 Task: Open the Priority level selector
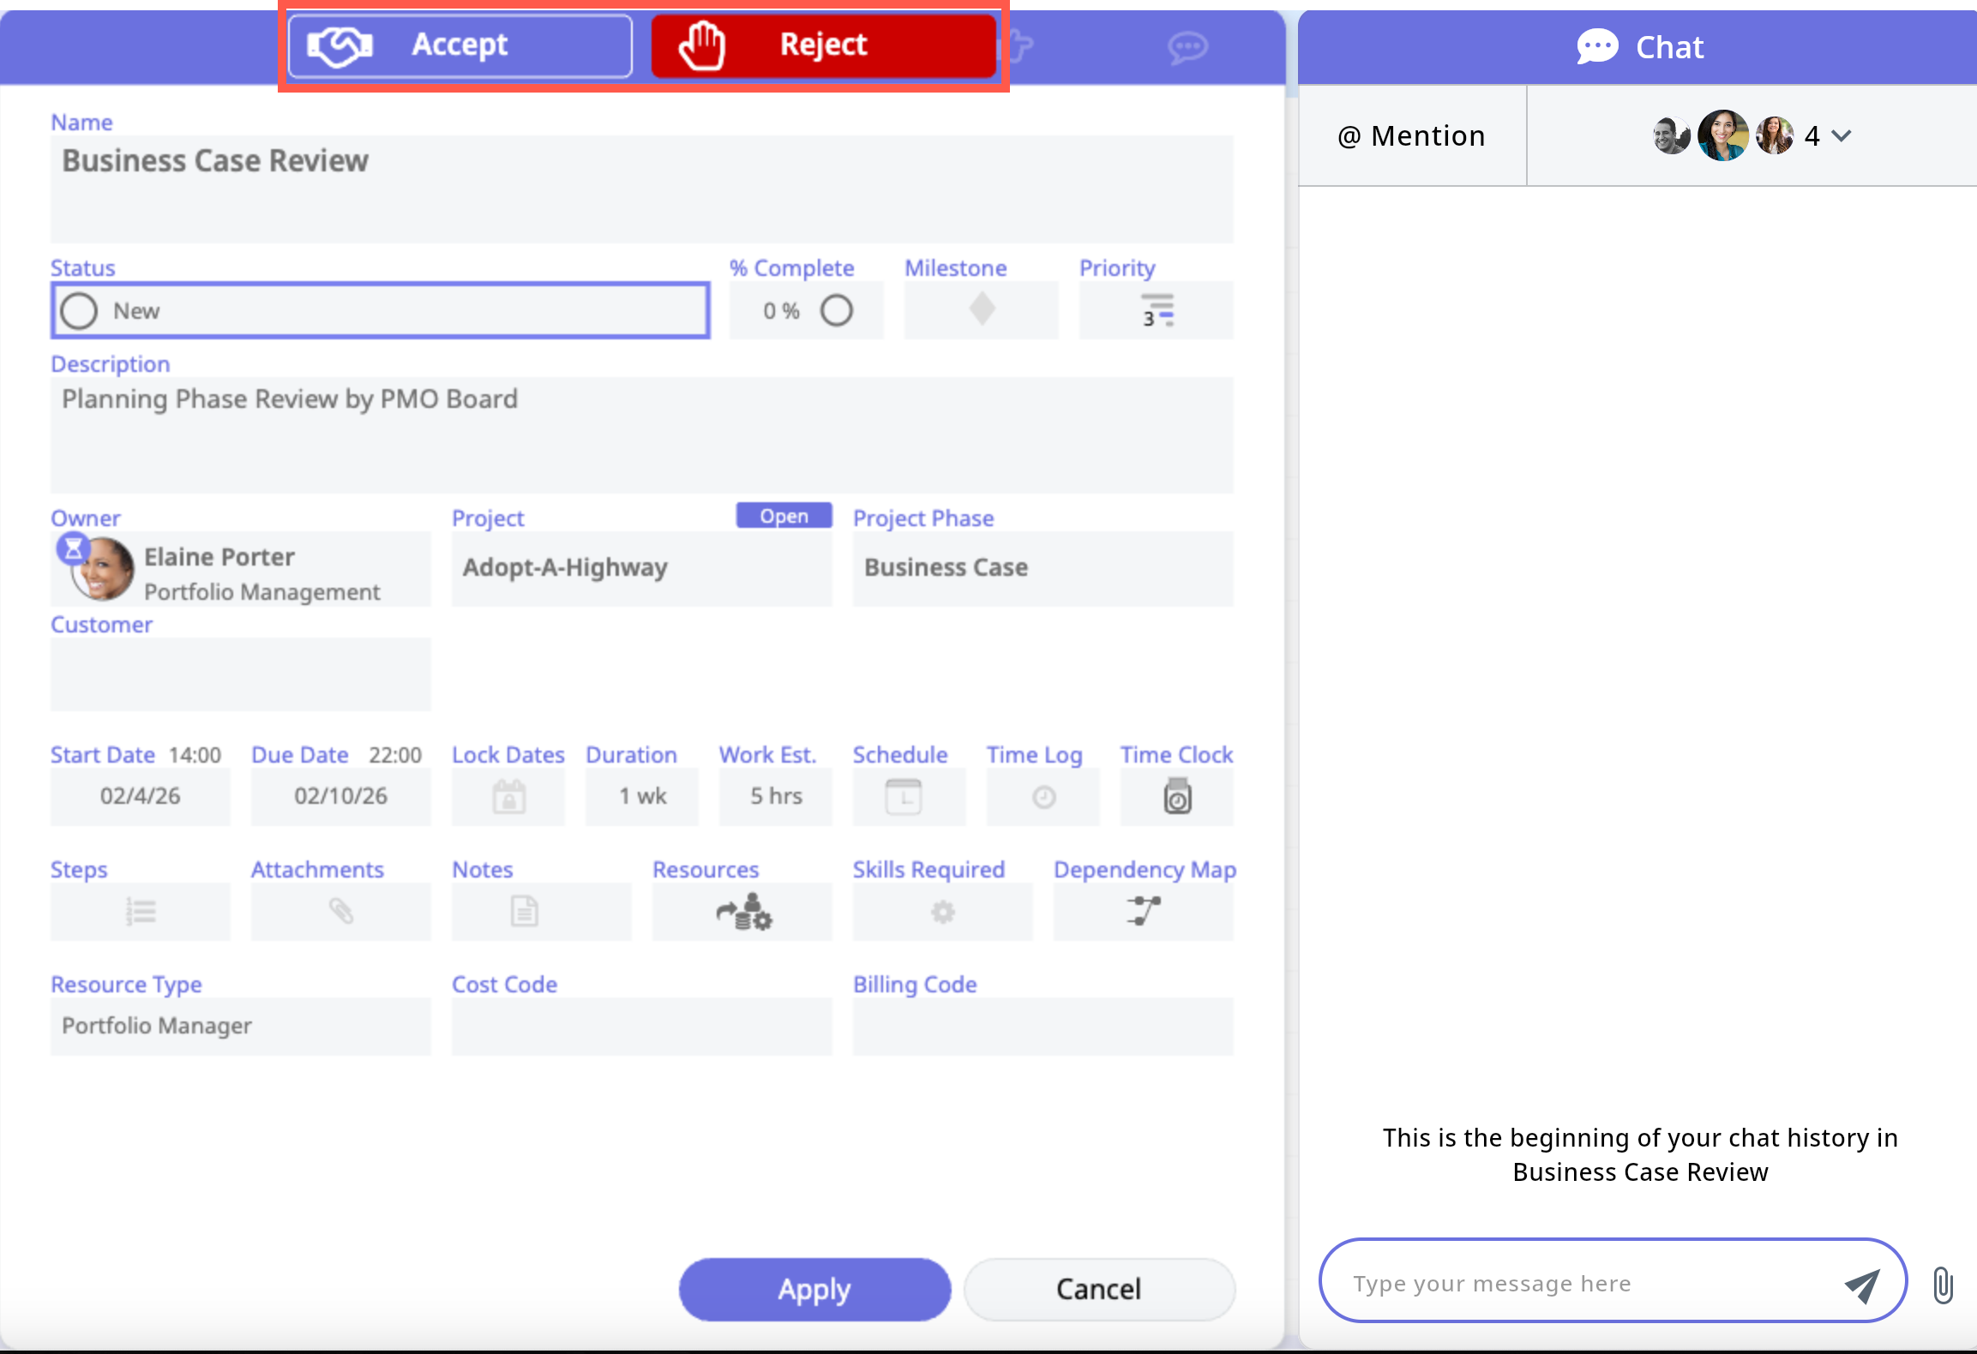click(x=1157, y=310)
